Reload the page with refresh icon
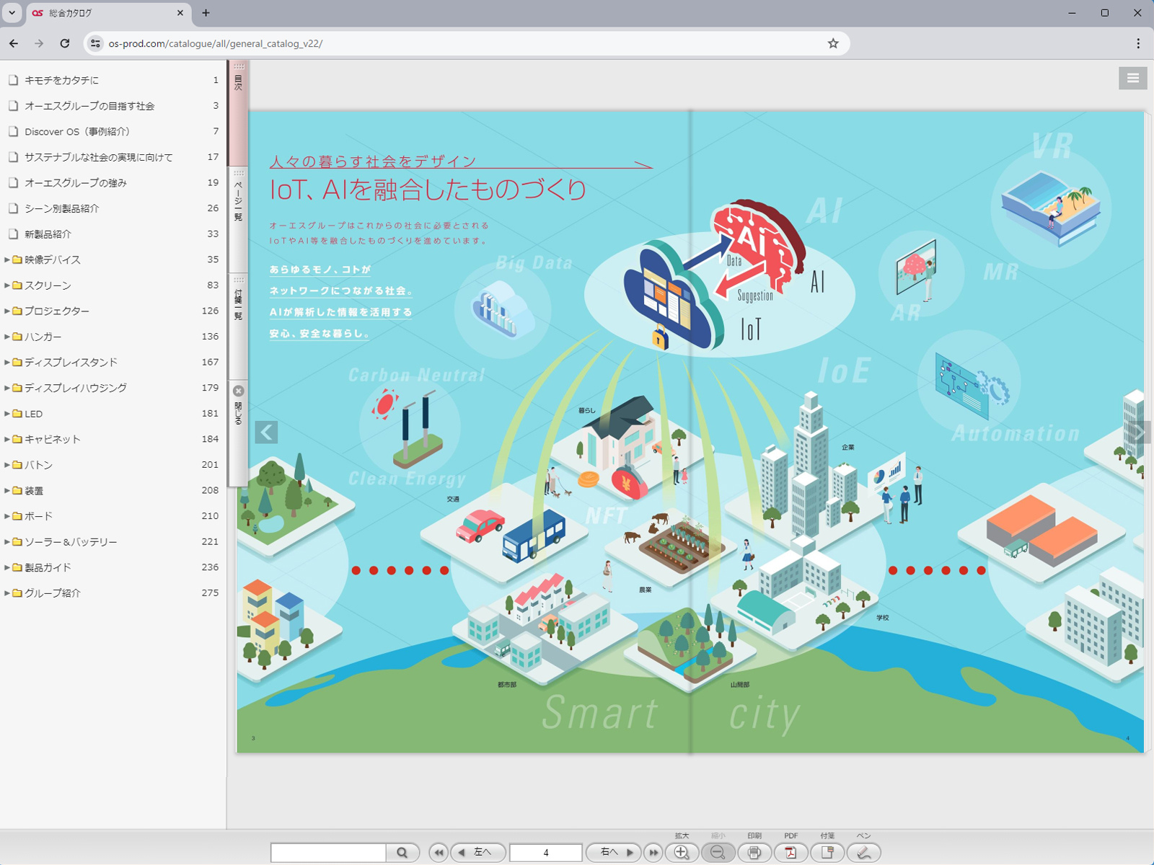Screen dimensions: 1154x865 (65, 43)
